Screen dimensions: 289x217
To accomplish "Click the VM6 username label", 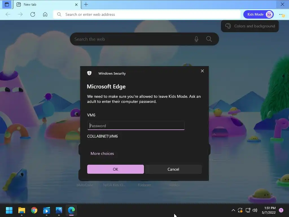I will tap(91, 115).
